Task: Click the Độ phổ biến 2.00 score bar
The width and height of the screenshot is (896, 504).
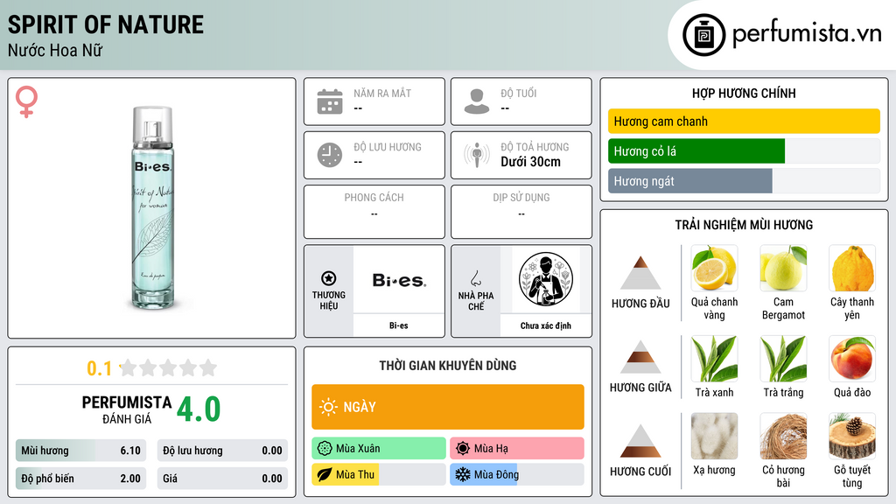Action: pos(80,479)
